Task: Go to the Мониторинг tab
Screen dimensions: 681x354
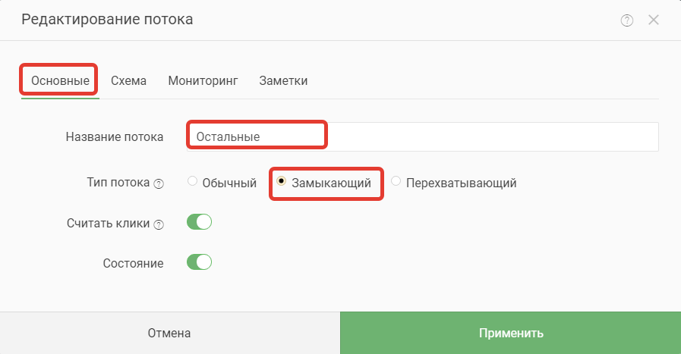Action: [203, 80]
